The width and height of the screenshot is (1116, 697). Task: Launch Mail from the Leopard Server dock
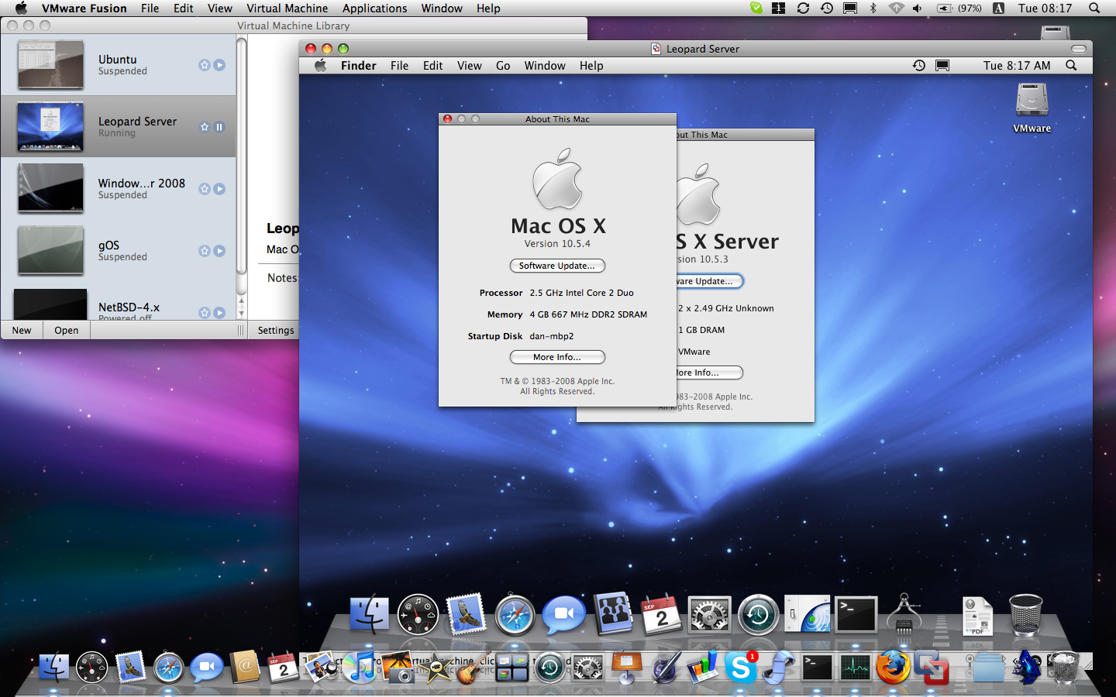467,614
